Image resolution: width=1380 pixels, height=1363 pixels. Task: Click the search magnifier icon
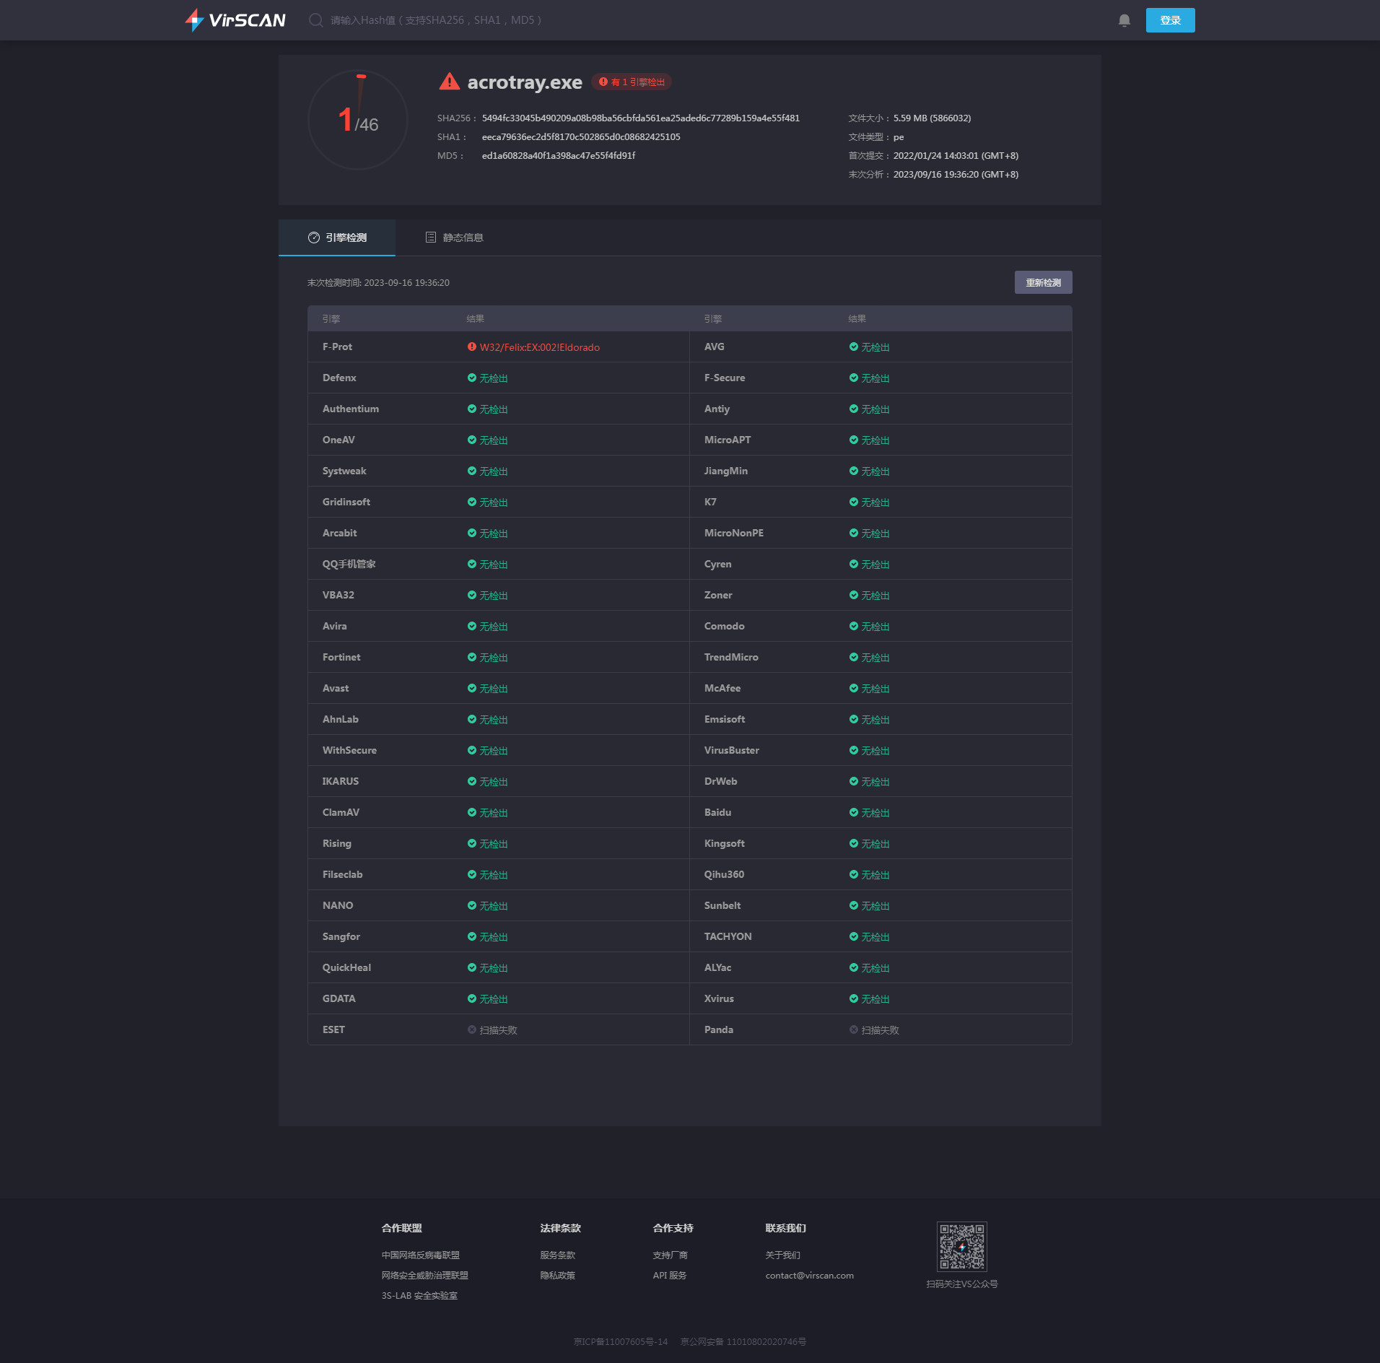tap(315, 20)
